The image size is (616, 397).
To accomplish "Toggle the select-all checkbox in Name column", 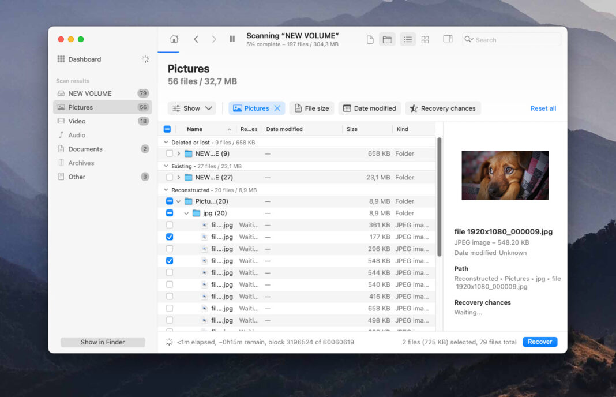I will [x=167, y=129].
